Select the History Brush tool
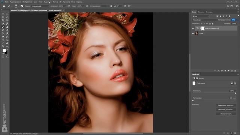The height and width of the screenshot is (135, 240). pyautogui.click(x=3, y=30)
